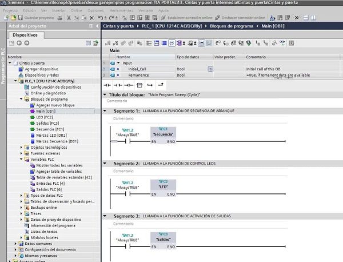Image resolution: width=343 pixels, height=262 pixels.
Task: Expand the Objetos tecnológicos folder
Action: (21, 147)
